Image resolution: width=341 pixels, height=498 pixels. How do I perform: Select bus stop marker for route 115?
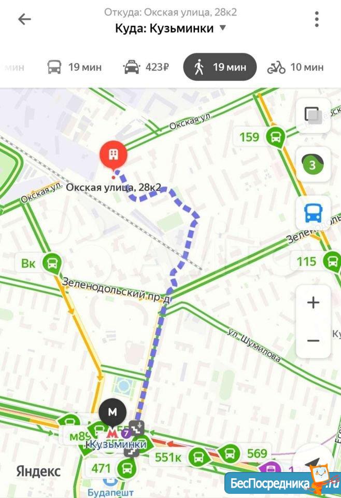(x=332, y=261)
